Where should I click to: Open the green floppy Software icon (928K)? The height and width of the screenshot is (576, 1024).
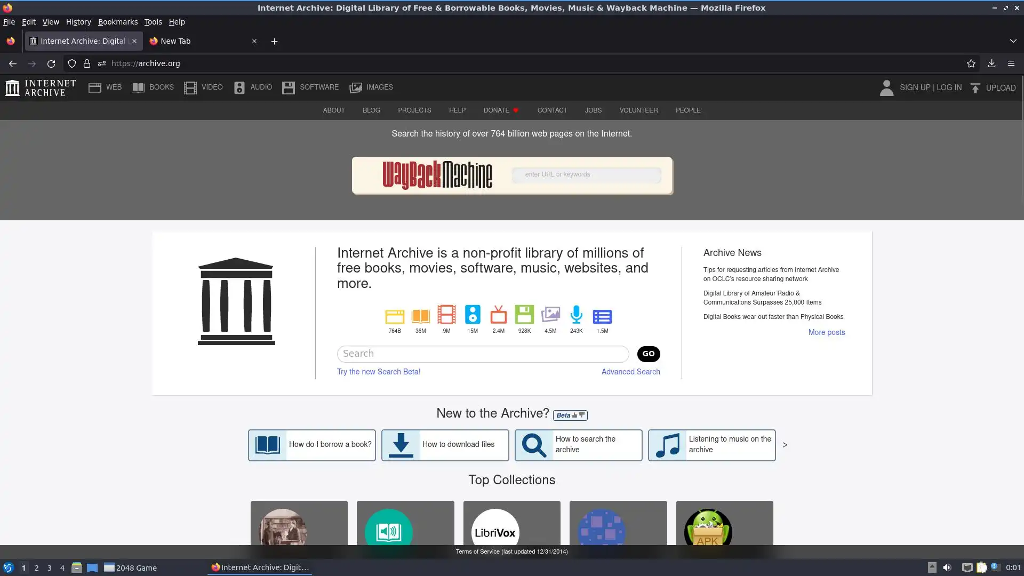pos(524,315)
